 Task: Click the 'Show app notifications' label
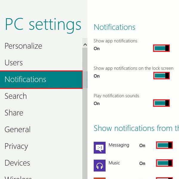[115, 41]
